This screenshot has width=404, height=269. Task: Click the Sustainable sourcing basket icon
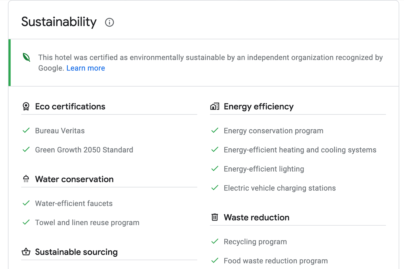[x=26, y=252]
